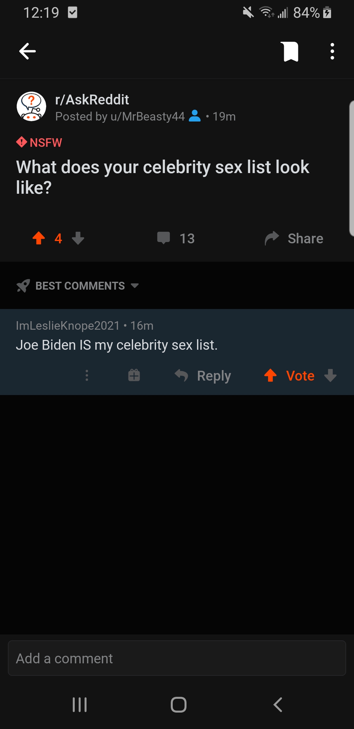This screenshot has height=729, width=354.
Task: Open the r/AskReddit subreddit avatar
Action: (x=31, y=106)
